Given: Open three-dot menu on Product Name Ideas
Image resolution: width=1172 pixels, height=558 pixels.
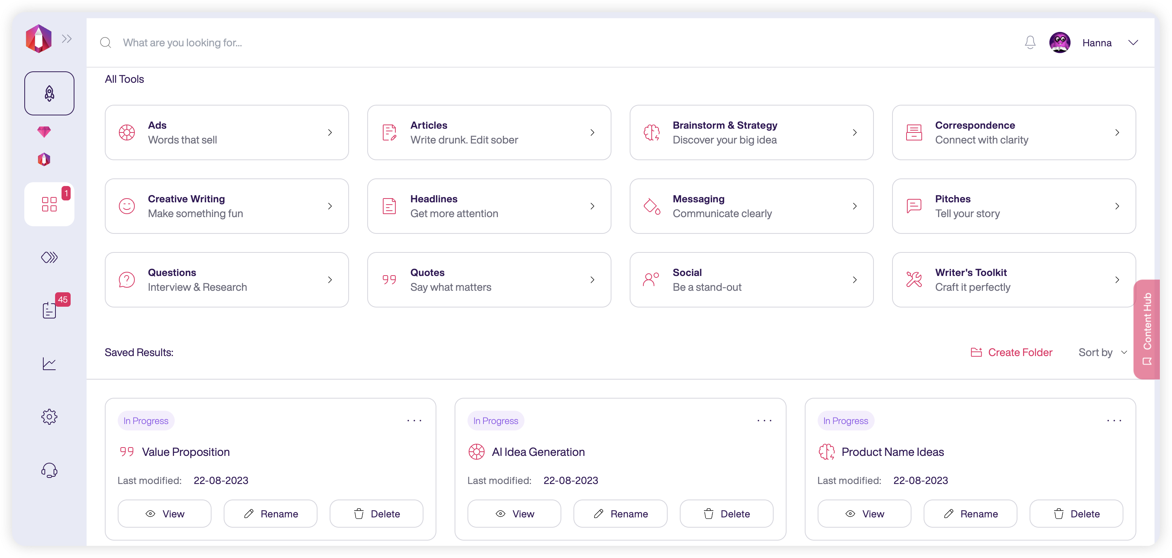Looking at the screenshot, I should coord(1114,421).
